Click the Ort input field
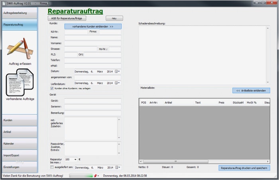Viewport: 279px width, 180px height. [103, 55]
